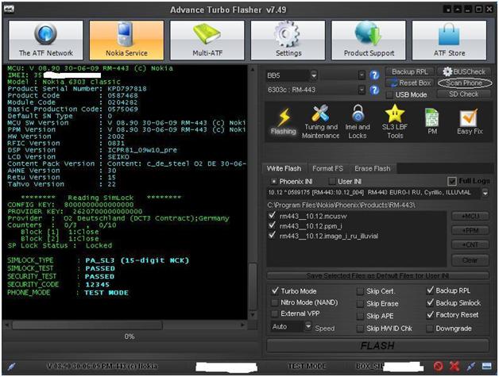Viewport: 499px width, 377px height.
Task: Expand the product code variant dropdown
Action: click(485, 193)
